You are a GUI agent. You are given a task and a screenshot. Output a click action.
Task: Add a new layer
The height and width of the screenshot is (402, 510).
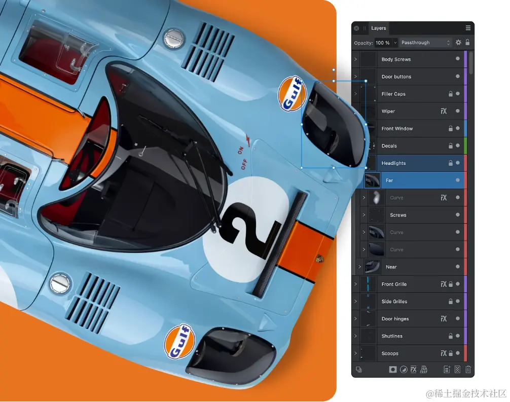447,370
